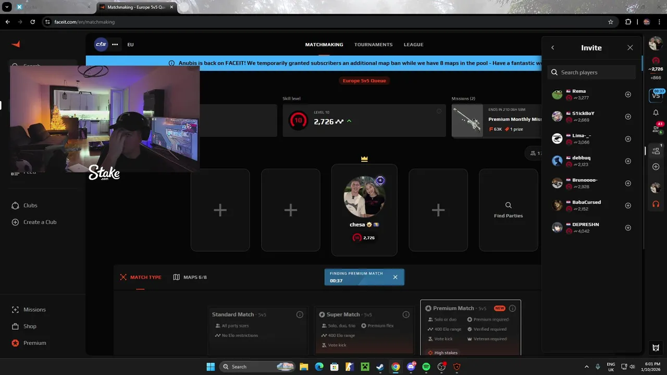The width and height of the screenshot is (667, 375).
Task: Click the name debbuq in invite list
Action: click(x=581, y=158)
